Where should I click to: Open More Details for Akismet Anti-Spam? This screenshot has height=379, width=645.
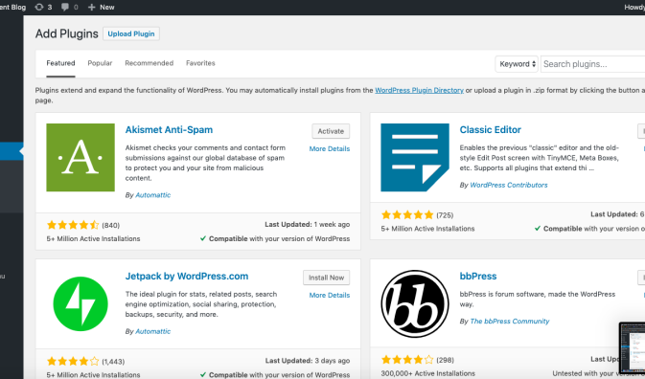pyautogui.click(x=330, y=148)
